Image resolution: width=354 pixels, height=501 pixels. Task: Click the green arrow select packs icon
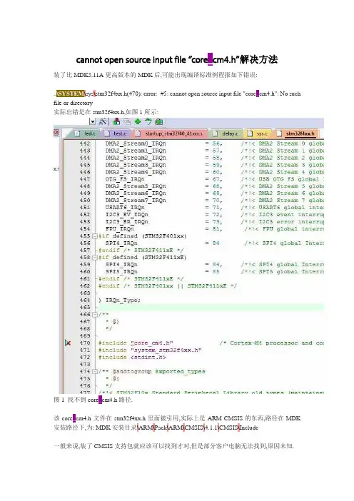tap(148, 121)
